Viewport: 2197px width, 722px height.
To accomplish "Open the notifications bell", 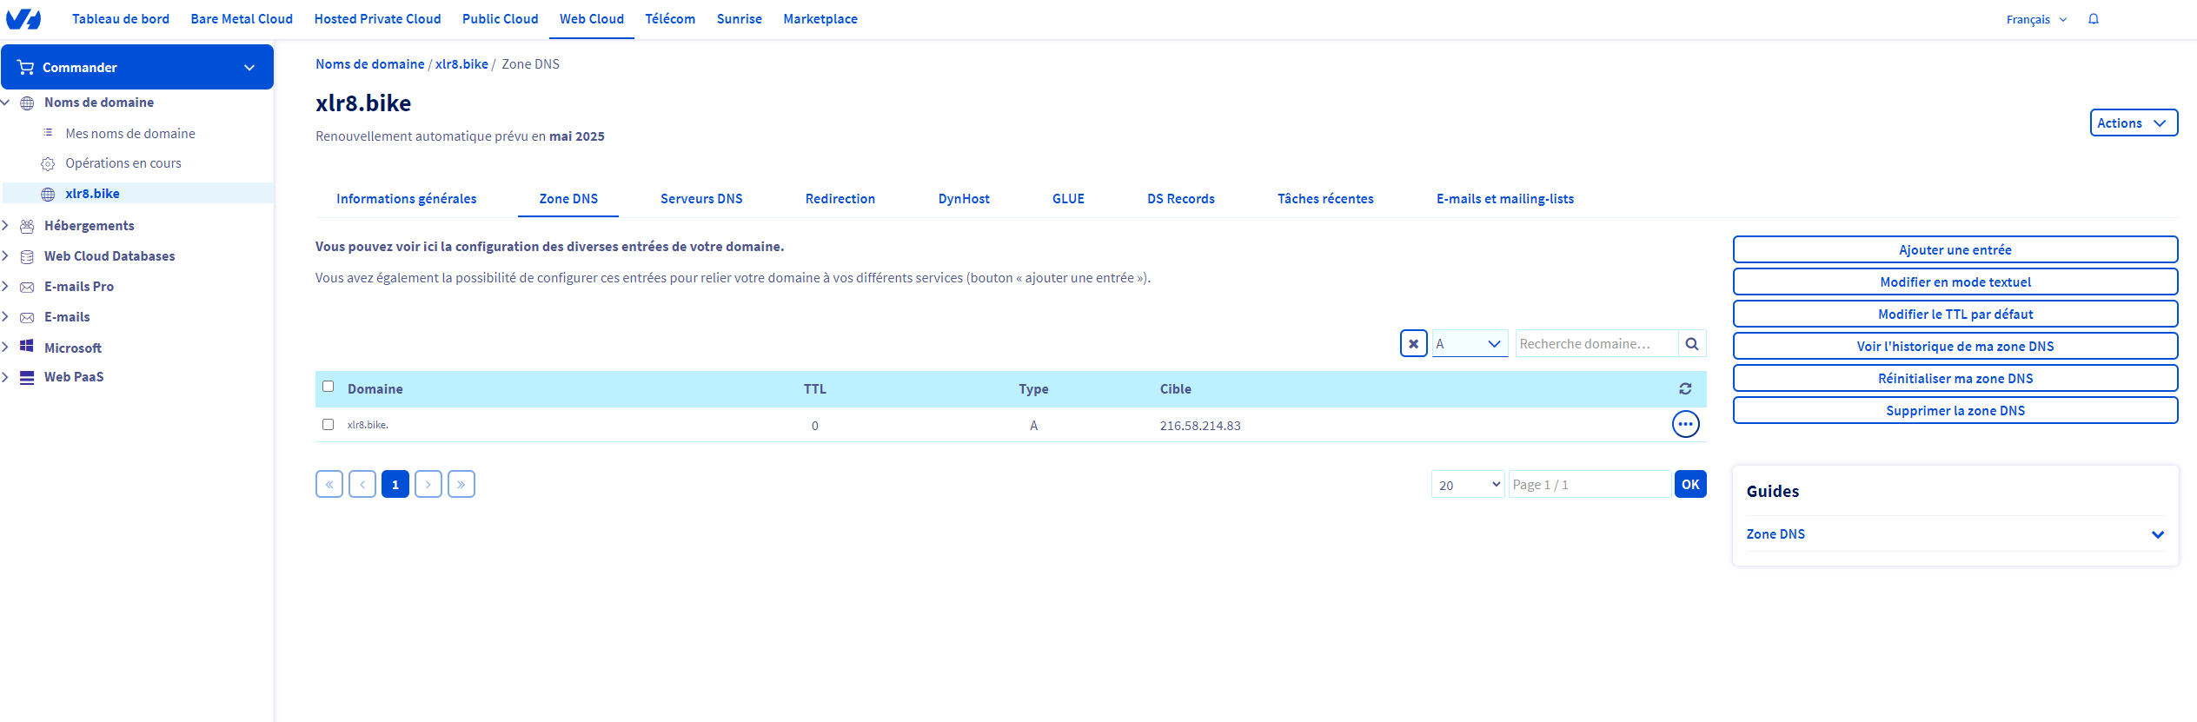I will pos(2094,19).
